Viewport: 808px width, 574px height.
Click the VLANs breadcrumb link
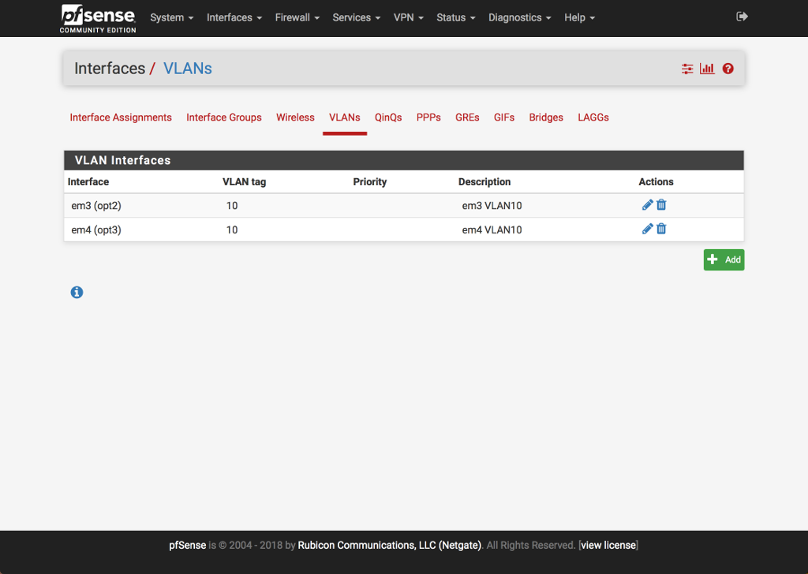[187, 69]
